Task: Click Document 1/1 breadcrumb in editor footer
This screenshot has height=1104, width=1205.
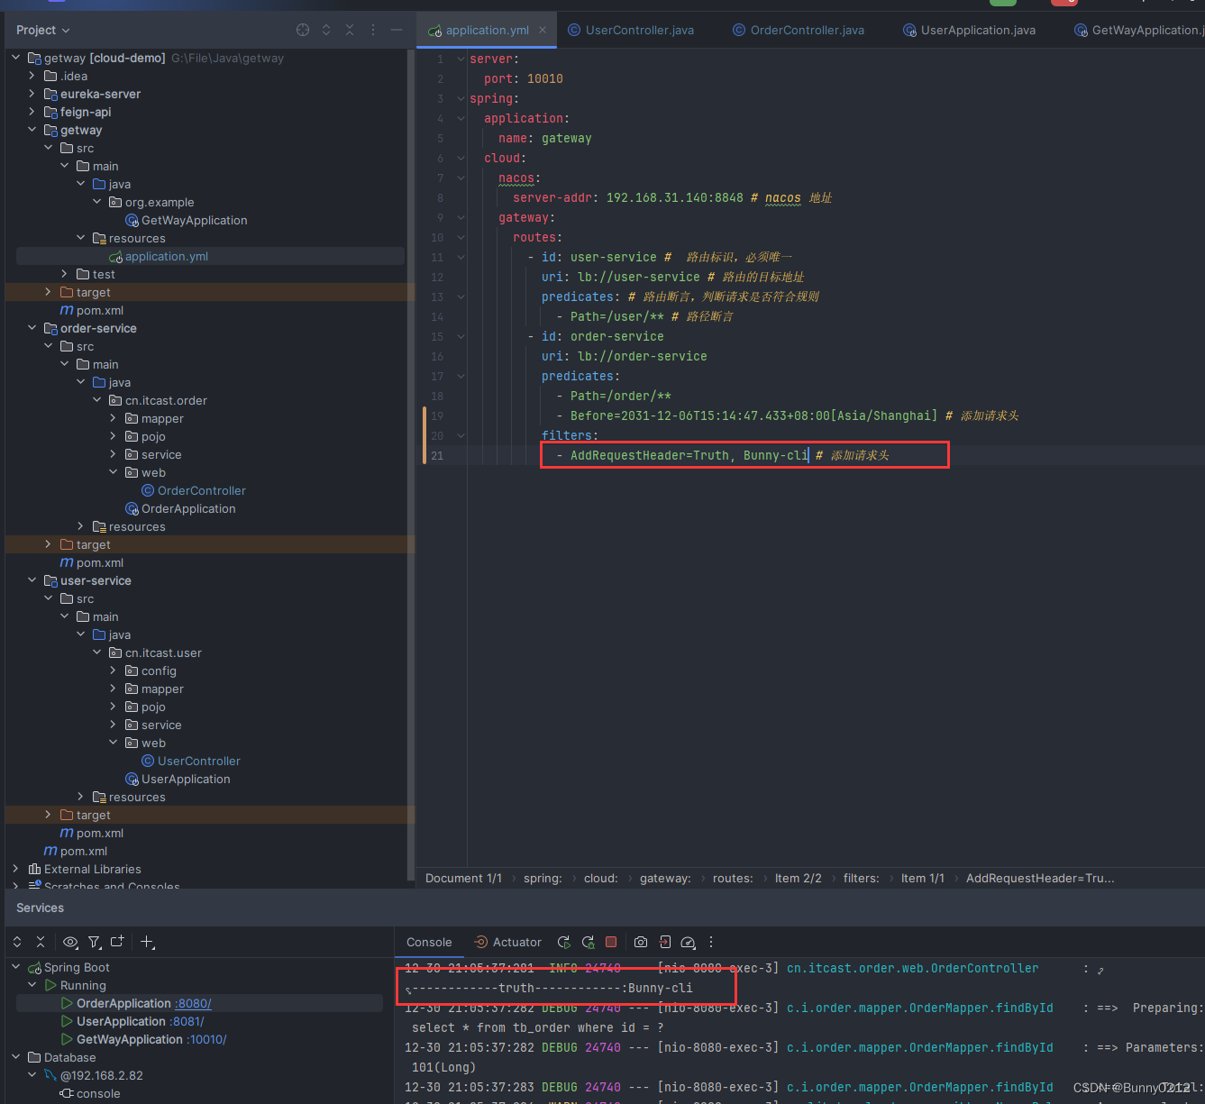Action: [463, 878]
